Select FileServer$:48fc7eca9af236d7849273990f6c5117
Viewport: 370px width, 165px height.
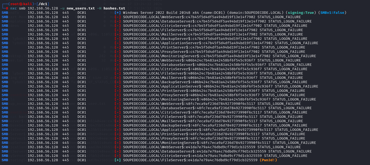210,117
